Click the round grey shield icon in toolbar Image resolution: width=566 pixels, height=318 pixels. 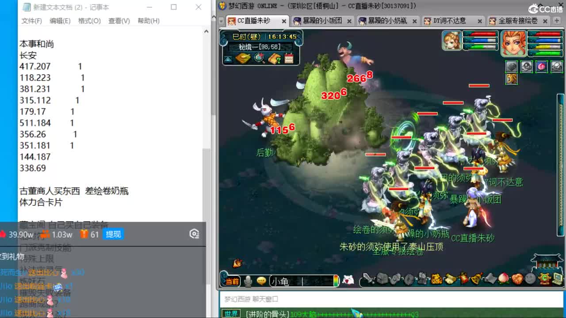409,279
